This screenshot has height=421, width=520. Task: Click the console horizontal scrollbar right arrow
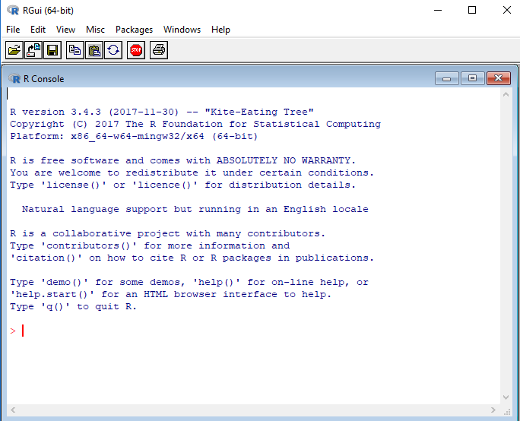[x=493, y=410]
